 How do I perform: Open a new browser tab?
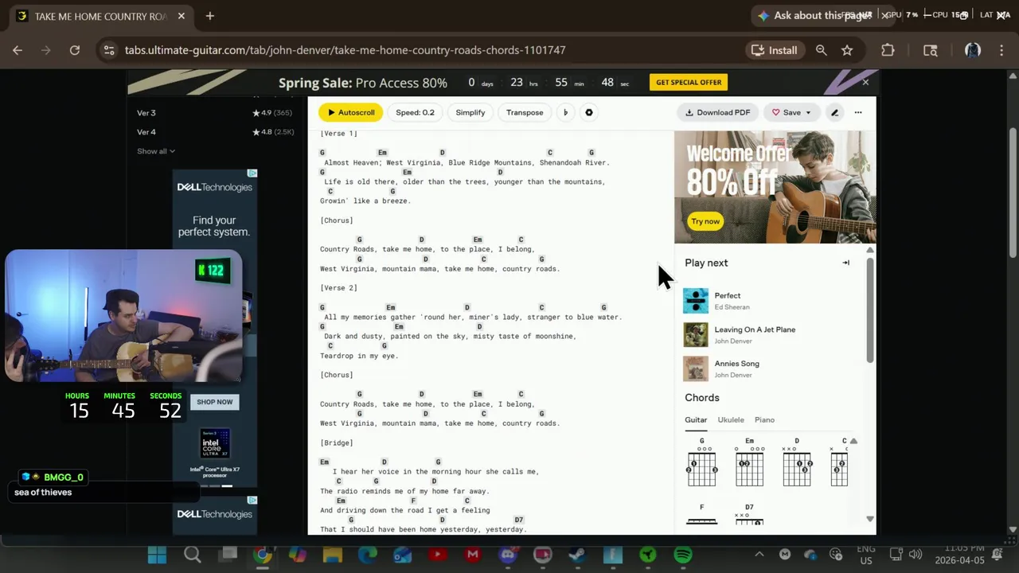210,16
